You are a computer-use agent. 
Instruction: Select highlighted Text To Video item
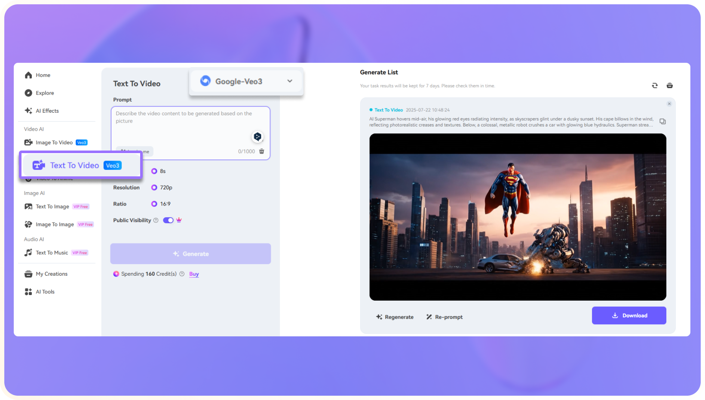(x=80, y=165)
